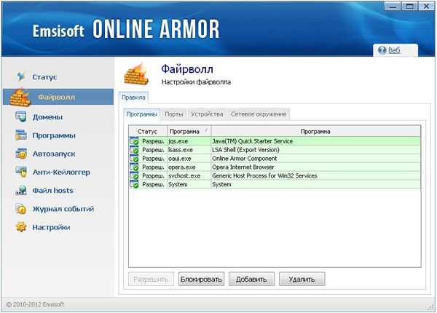Click the large firewall header icon
The width and height of the screenshot is (437, 313).
136,74
